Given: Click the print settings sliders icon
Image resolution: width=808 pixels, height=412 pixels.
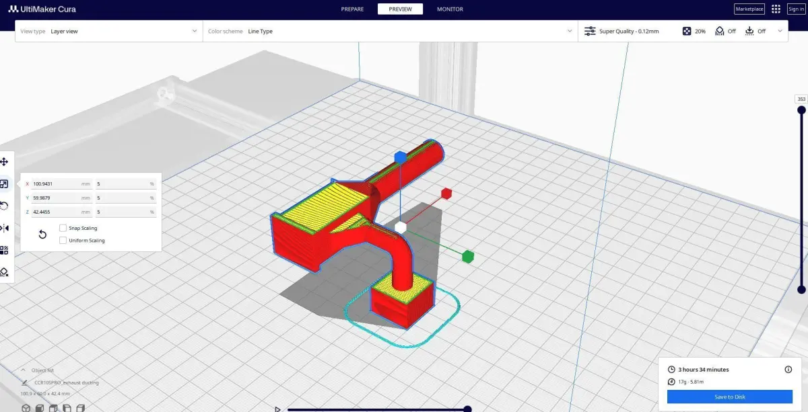Looking at the screenshot, I should (590, 31).
